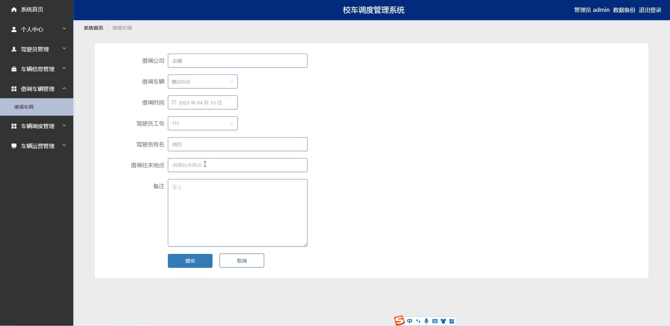The image size is (670, 326).
Task: Expand 驾驶员管理 menu chevron
Action: coord(64,49)
